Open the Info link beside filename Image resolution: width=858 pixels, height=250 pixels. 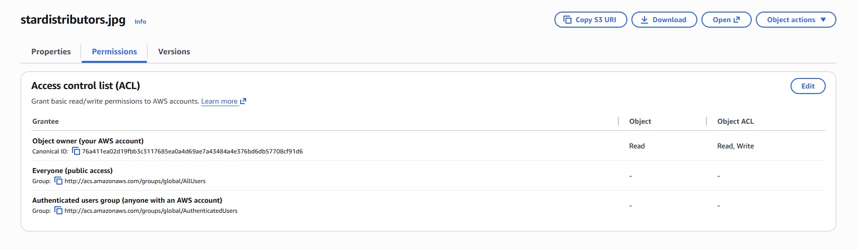pos(140,22)
